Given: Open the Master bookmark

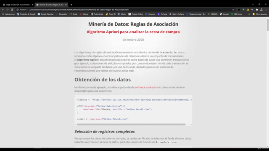Looking at the screenshot, I should (x=122, y=14).
